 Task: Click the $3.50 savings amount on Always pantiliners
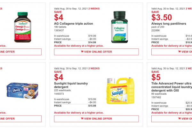tap(161, 17)
